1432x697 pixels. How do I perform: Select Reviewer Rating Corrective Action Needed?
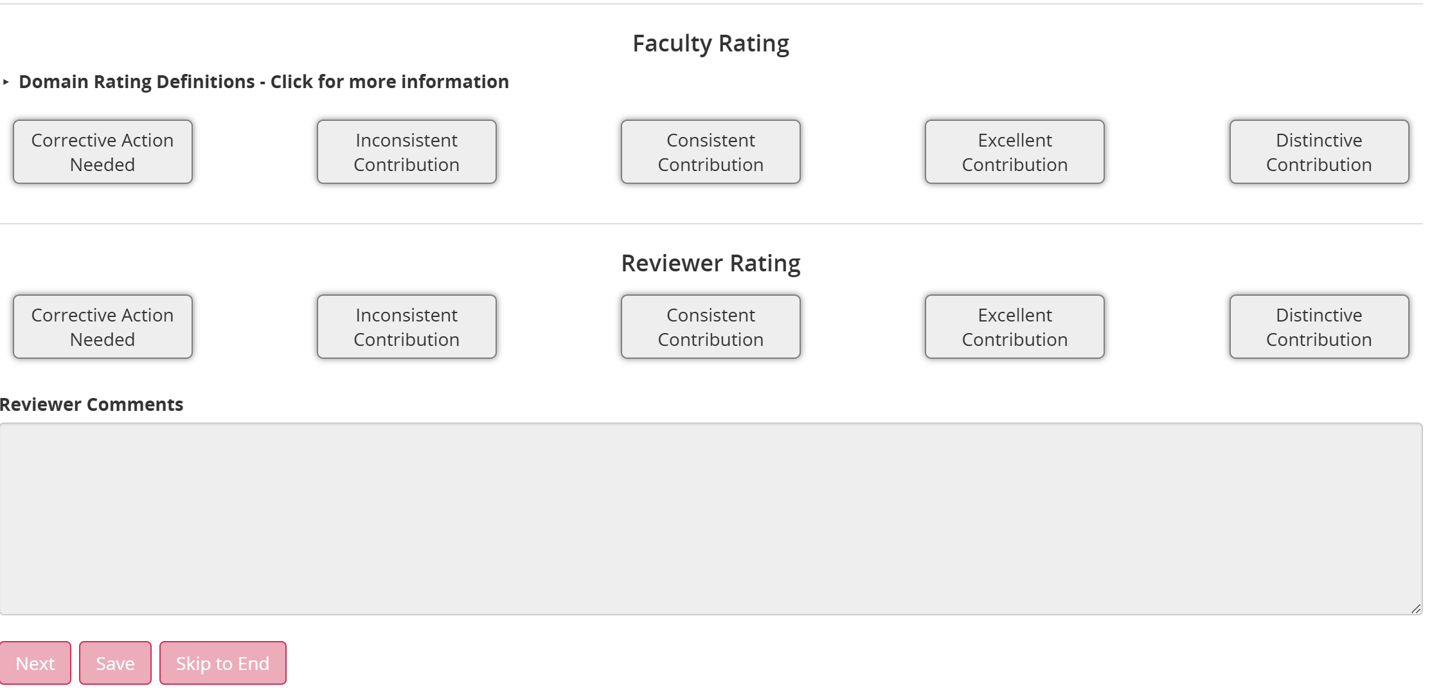coord(103,327)
